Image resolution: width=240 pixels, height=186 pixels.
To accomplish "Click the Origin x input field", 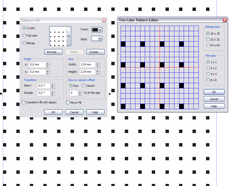I will (x=37, y=65).
